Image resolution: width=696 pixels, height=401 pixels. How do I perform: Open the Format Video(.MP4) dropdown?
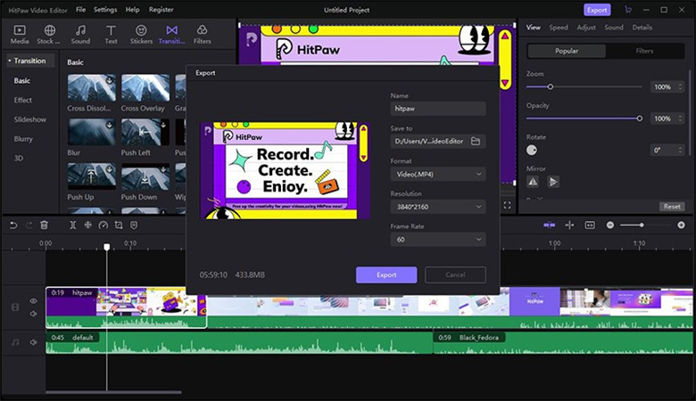click(x=438, y=174)
